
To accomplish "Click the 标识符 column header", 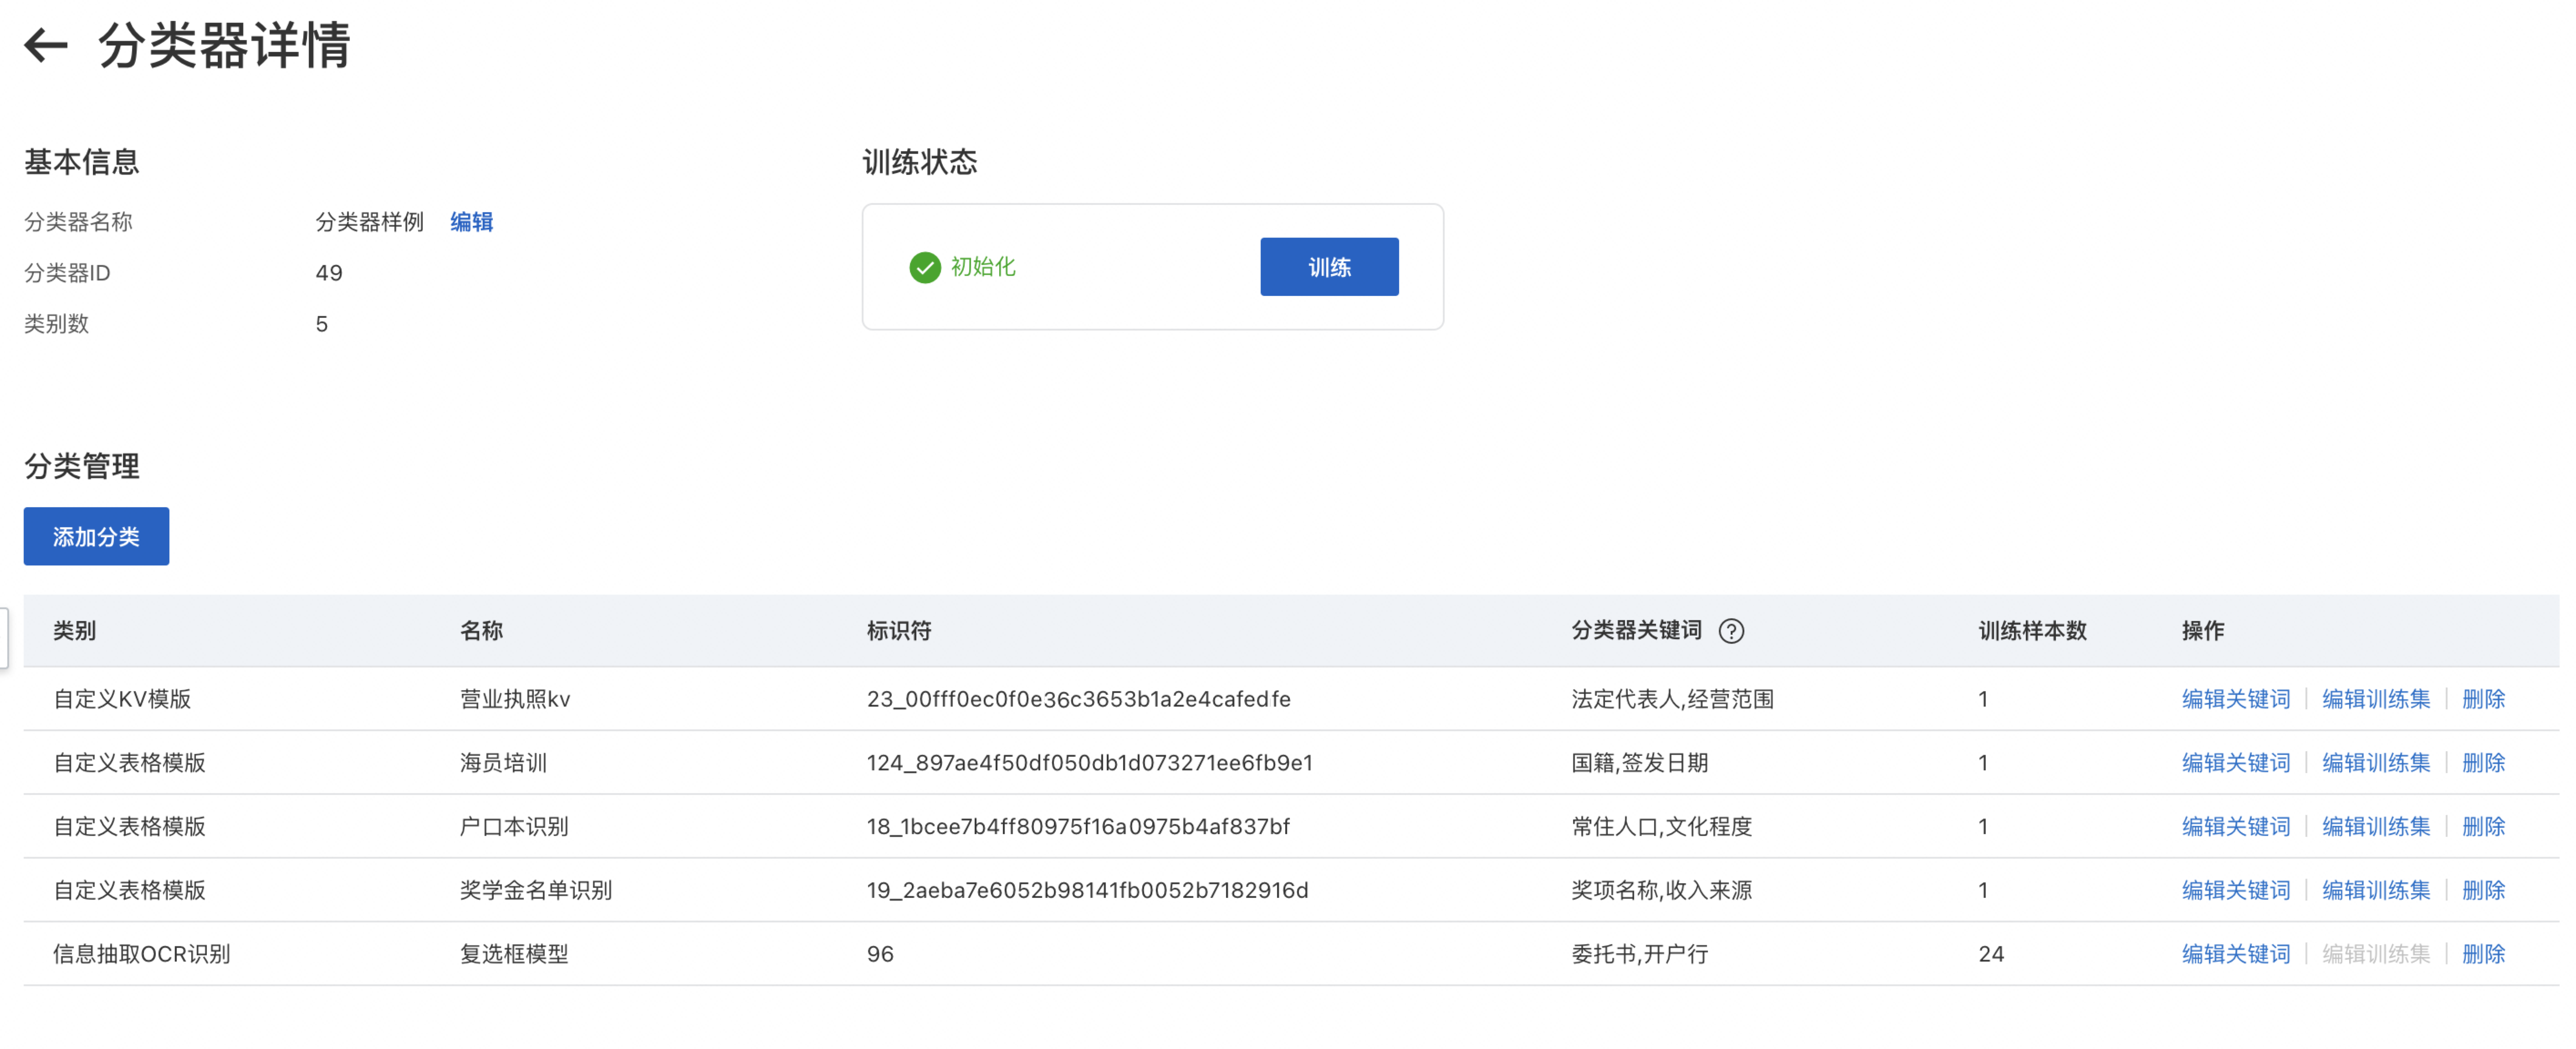I will click(x=899, y=631).
